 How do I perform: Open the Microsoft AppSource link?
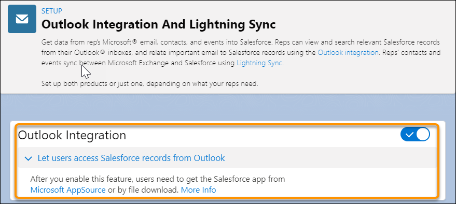coord(68,190)
